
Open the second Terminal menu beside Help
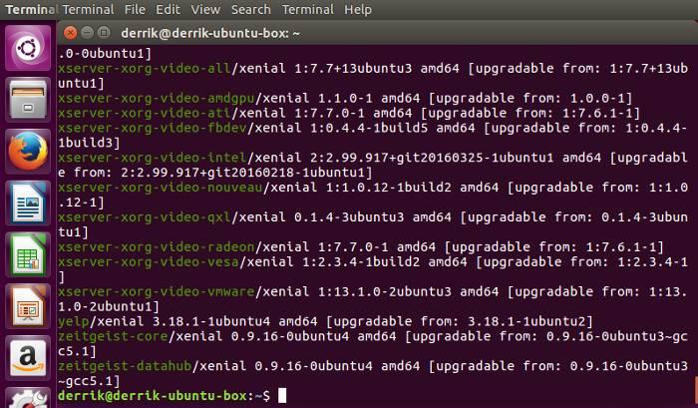(x=307, y=9)
